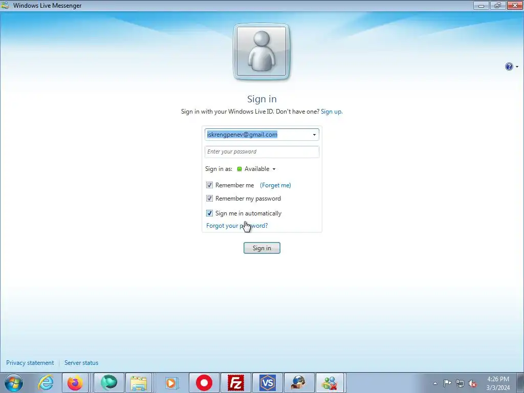Open the Action Center flag icon
Image resolution: width=524 pixels, height=393 pixels.
point(447,383)
